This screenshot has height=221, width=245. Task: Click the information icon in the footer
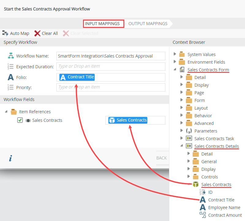click(10, 158)
